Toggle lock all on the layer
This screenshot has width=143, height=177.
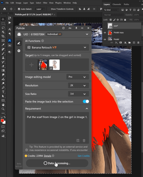(125, 20)
